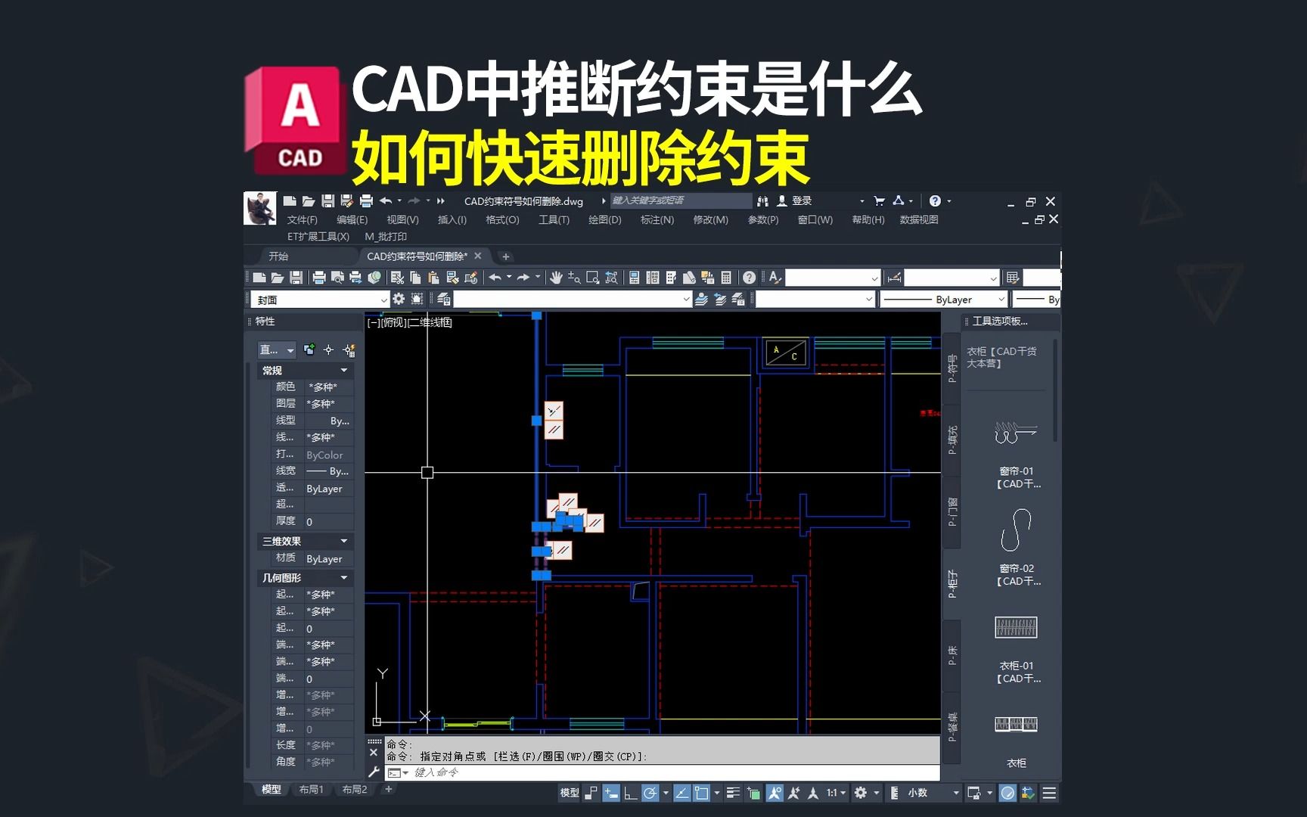The width and height of the screenshot is (1307, 817).
Task: Add a new layout with plus button
Action: [x=389, y=790]
